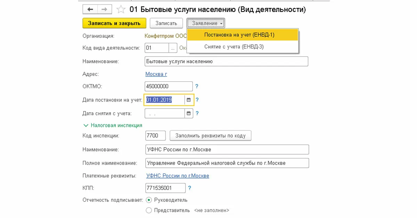Choose Постановка на учет (ЕНВД-1)
The image size is (417, 218).
coord(239,35)
